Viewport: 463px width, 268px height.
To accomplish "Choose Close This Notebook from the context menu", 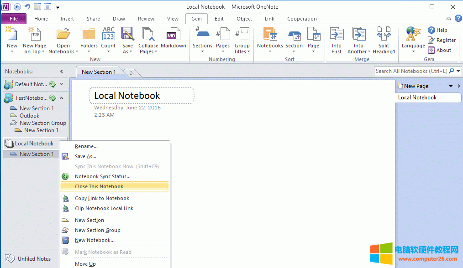I will [x=99, y=186].
